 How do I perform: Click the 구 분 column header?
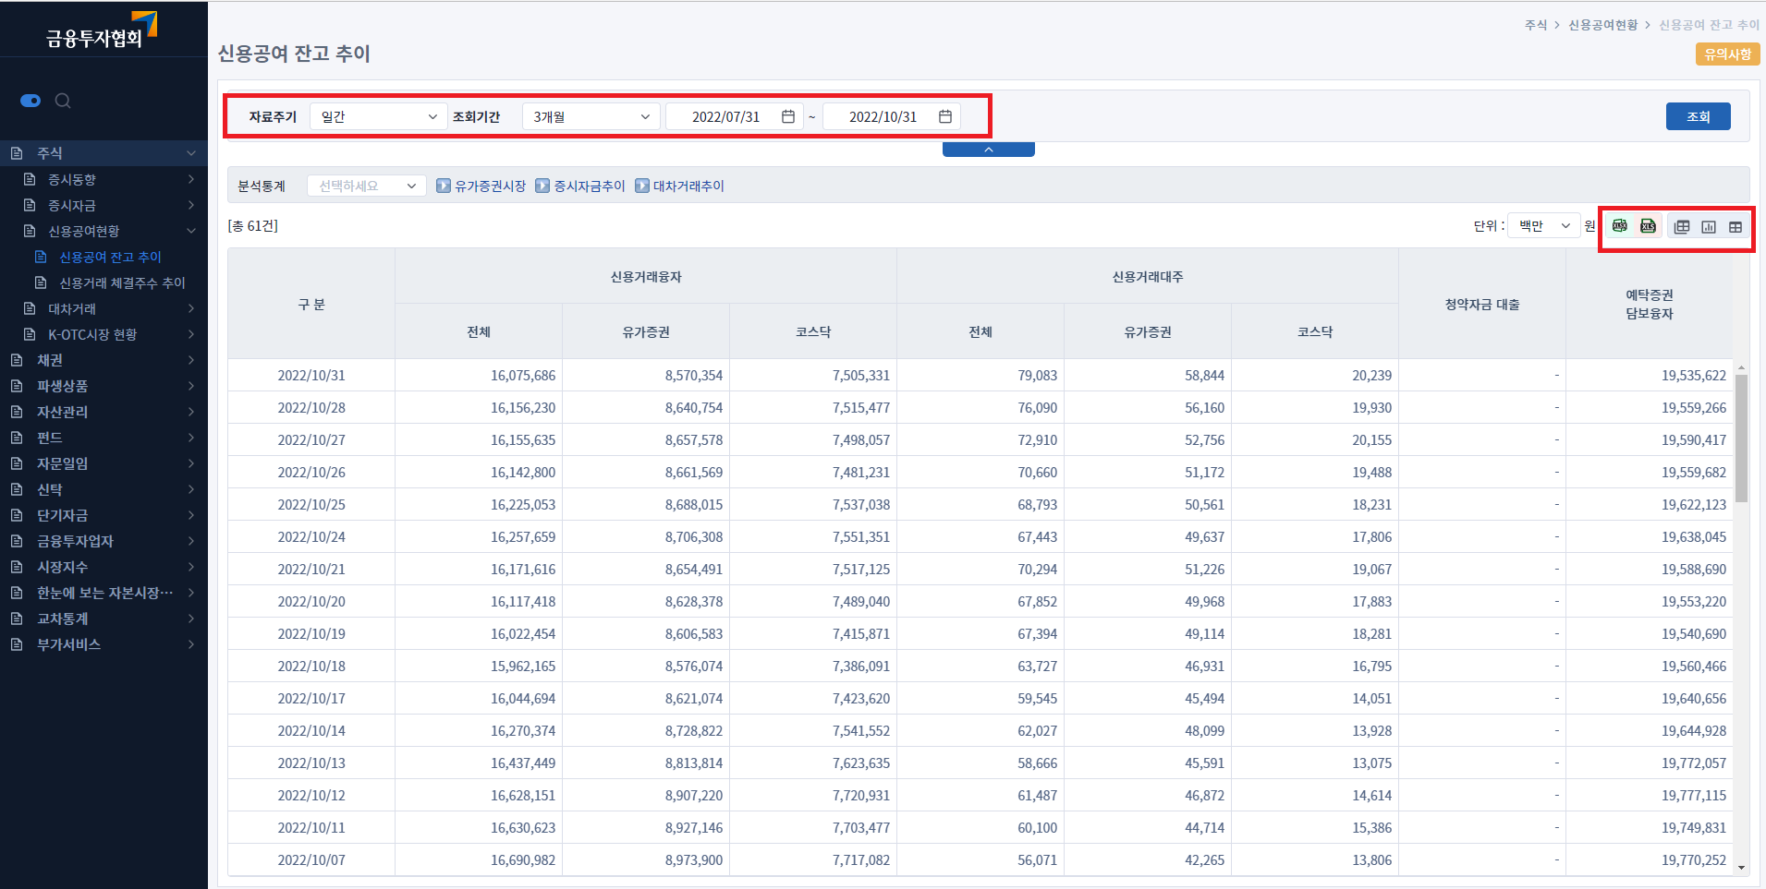click(x=311, y=304)
